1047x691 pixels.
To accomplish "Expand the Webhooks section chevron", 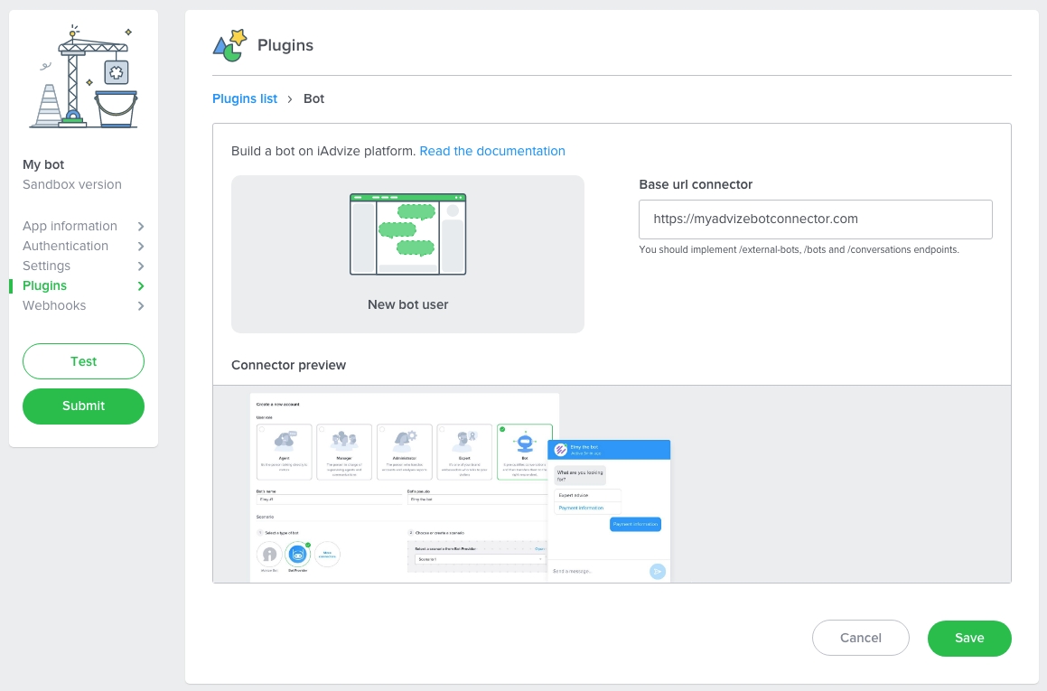I will click(141, 306).
